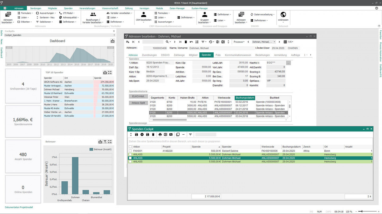
Task: Check the FKH001 row checkbox
Action: pyautogui.click(x=130, y=151)
